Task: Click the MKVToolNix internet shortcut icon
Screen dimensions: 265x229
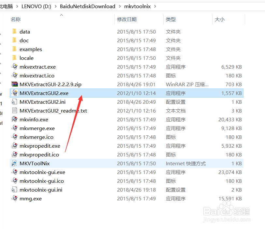Action: pyautogui.click(x=14, y=163)
